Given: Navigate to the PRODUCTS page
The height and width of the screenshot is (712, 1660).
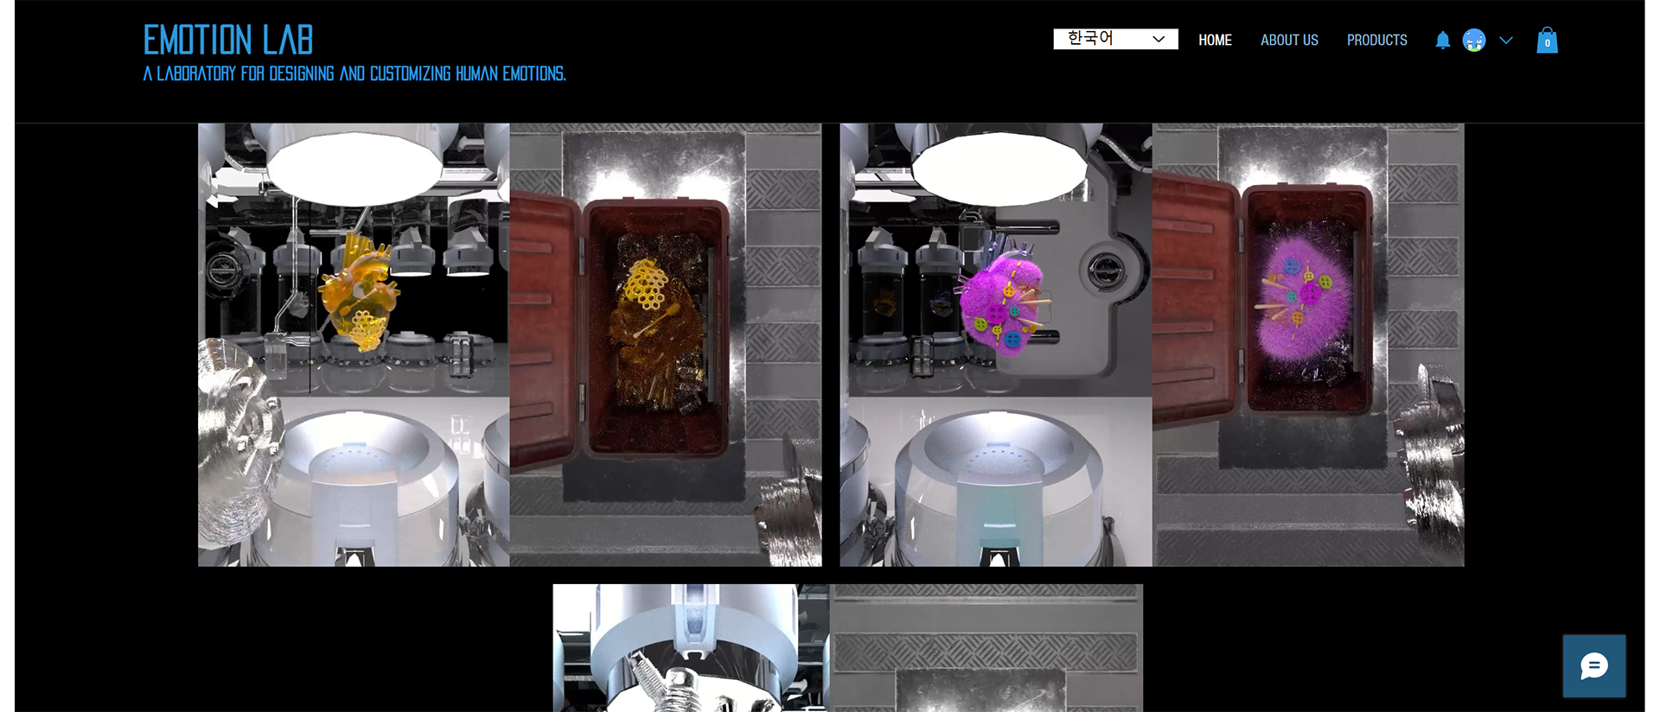Looking at the screenshot, I should 1376,41.
